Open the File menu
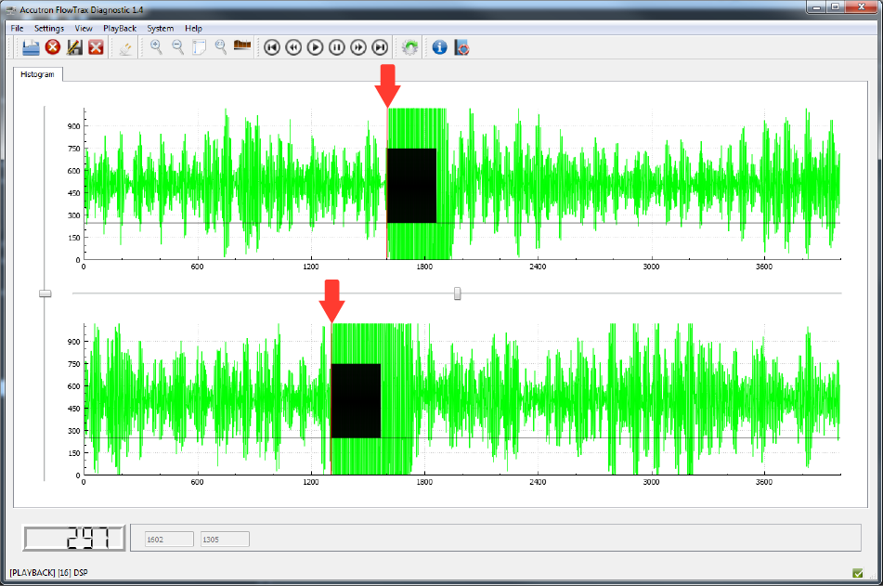The height and width of the screenshot is (586, 883). tap(17, 29)
